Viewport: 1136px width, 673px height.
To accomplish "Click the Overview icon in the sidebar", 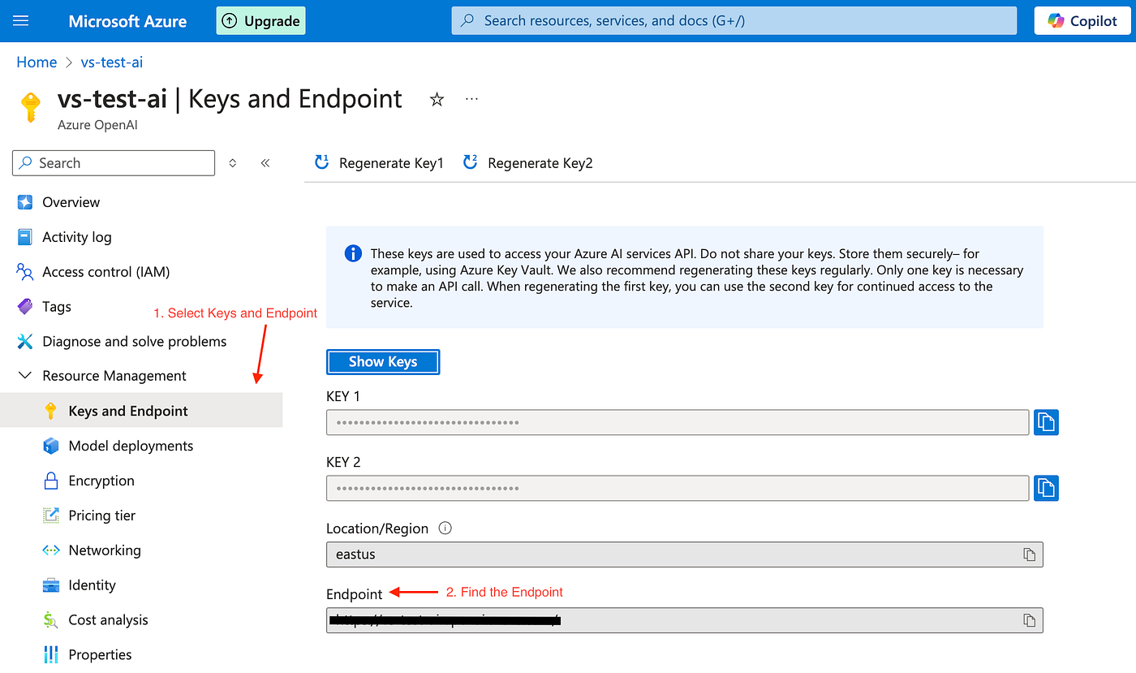I will coord(25,202).
